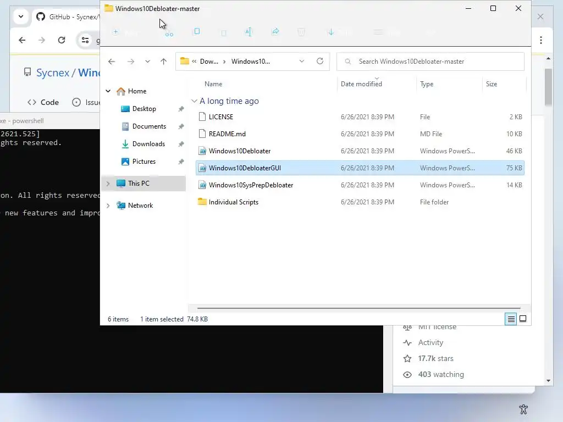Go back in File Explorer

pos(112,62)
